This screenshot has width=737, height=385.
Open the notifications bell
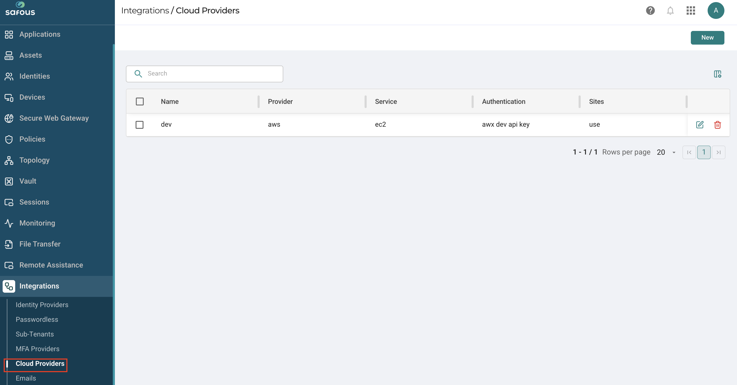[670, 10]
